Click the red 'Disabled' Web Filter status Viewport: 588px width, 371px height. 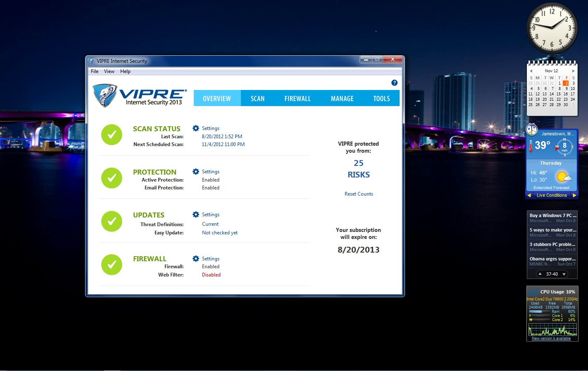point(211,275)
